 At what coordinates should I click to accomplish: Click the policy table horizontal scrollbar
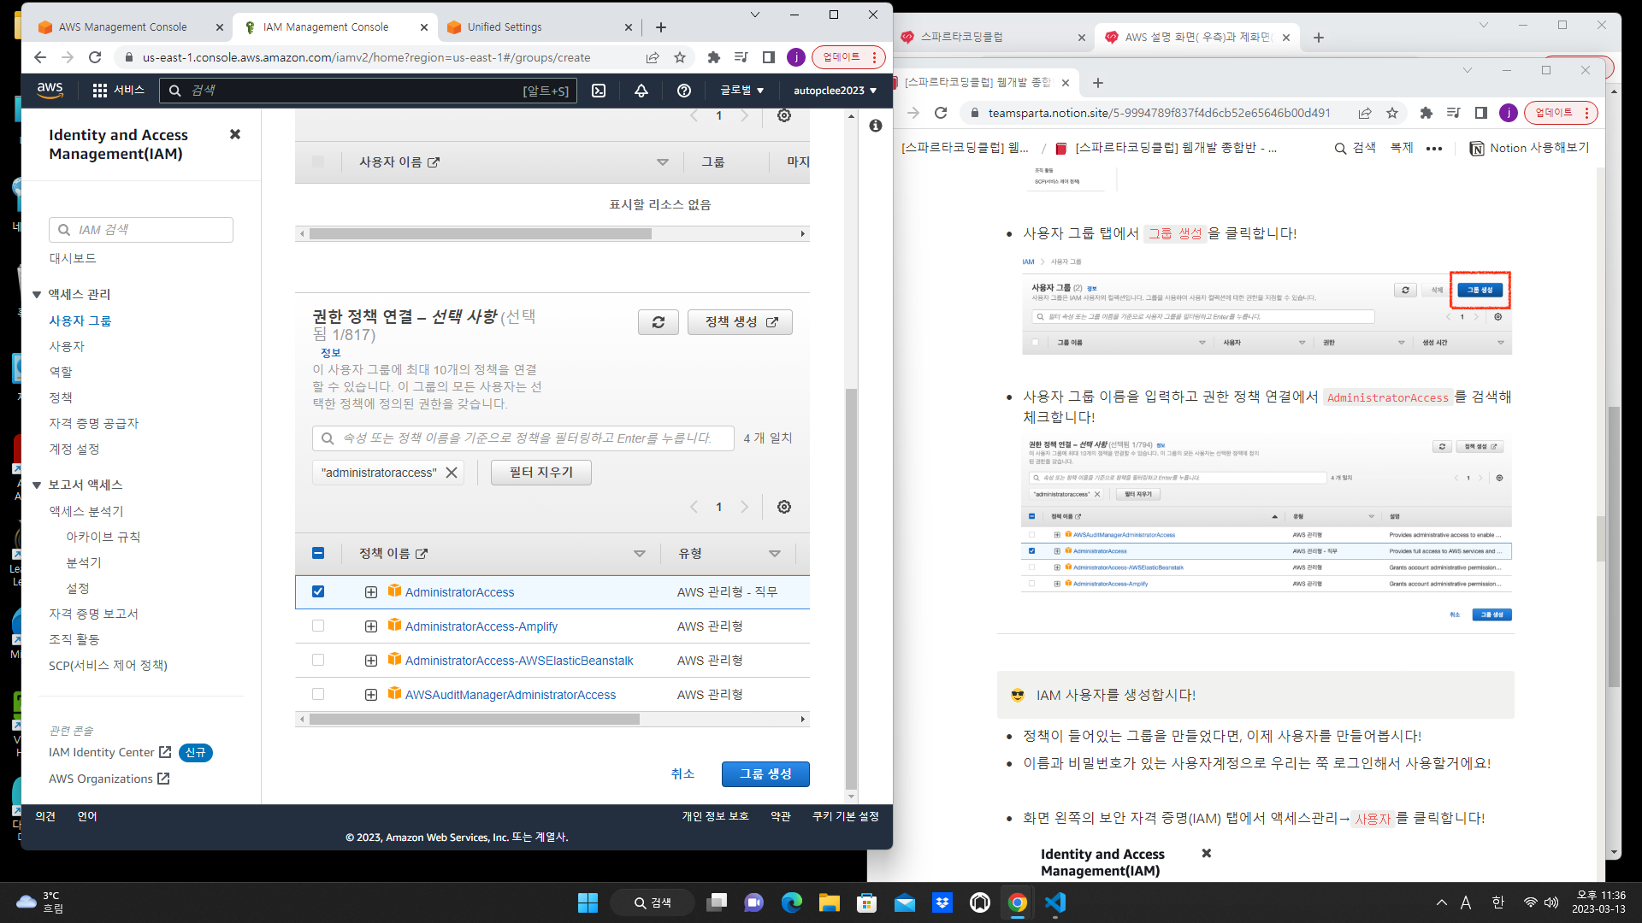click(x=475, y=720)
